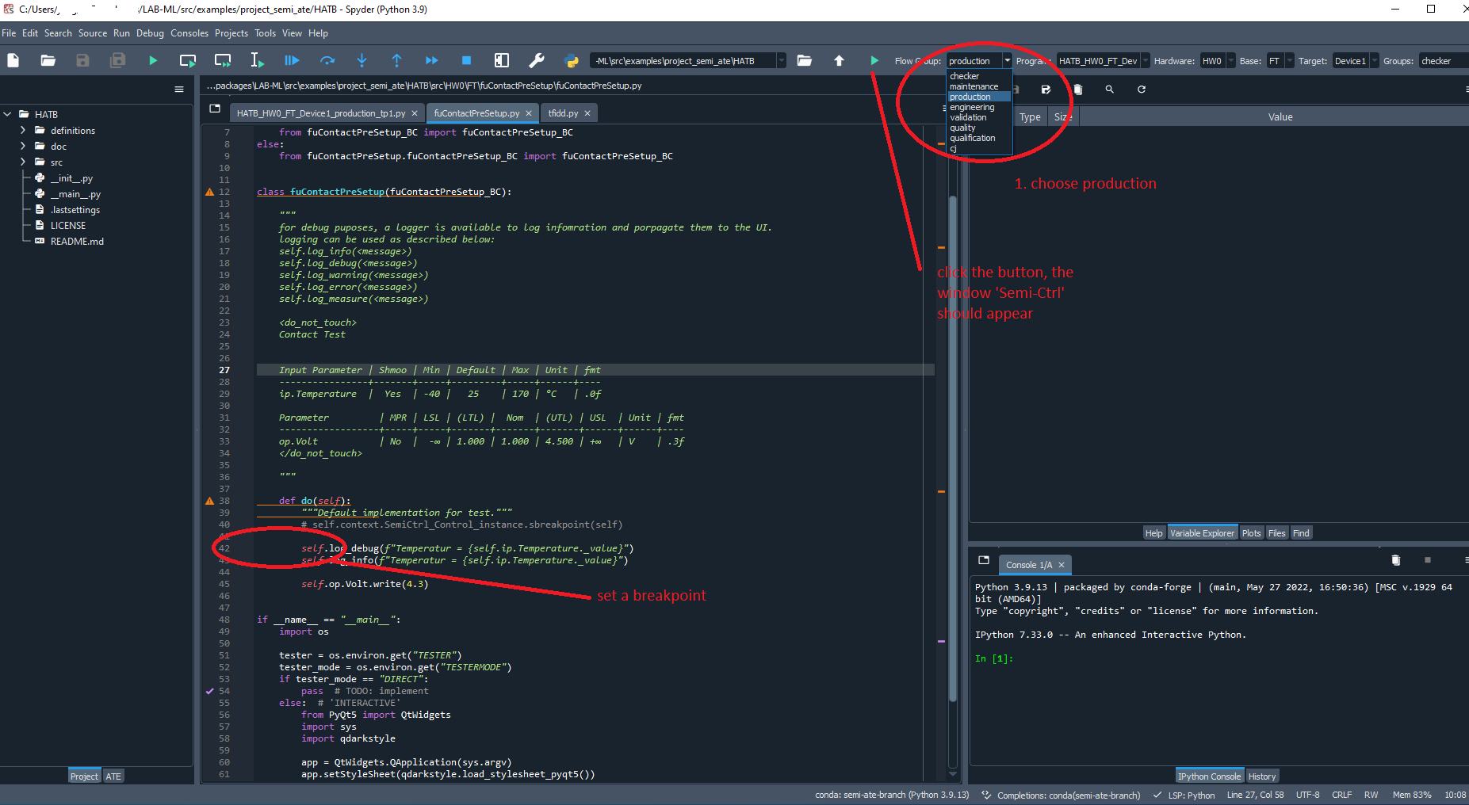This screenshot has width=1469, height=805.
Task: Expand the definitions folder
Action: coord(23,130)
